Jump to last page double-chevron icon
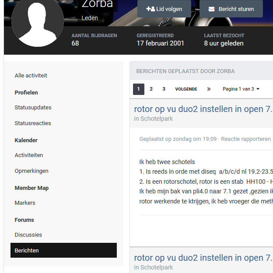The image size is (273, 273). 209,89
